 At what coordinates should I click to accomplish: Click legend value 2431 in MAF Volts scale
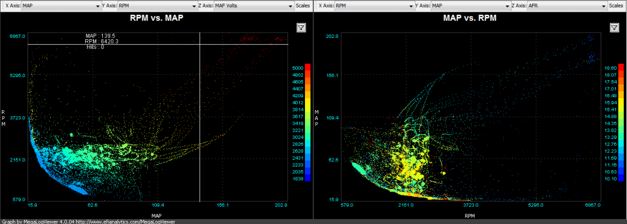pos(299,157)
